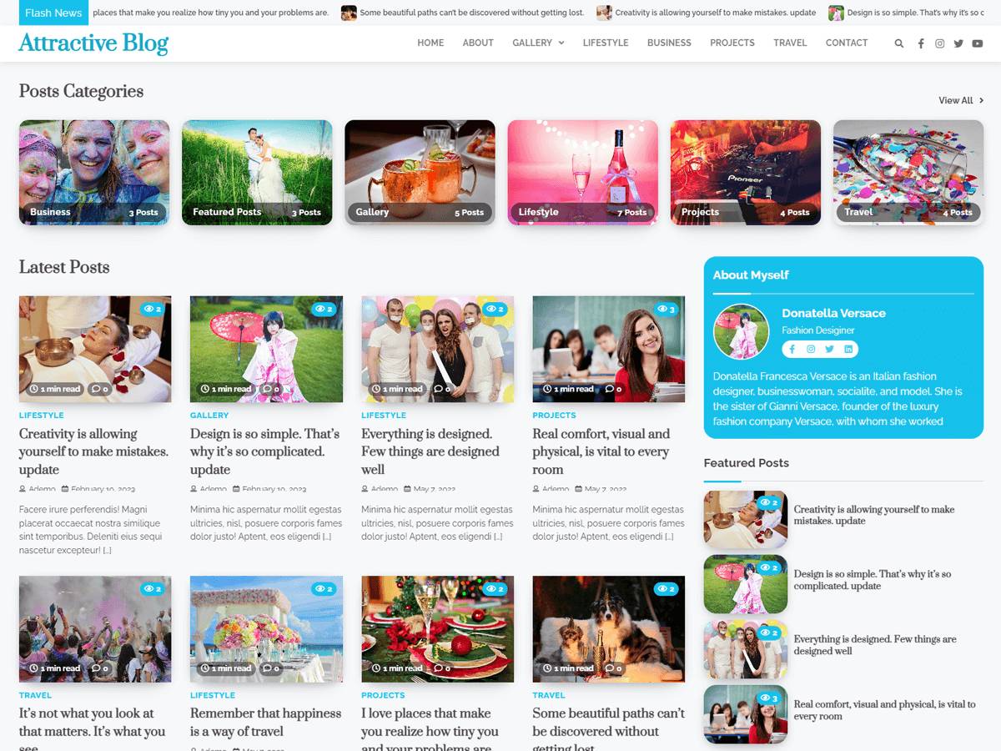
Task: Open sidebar featured 'Creativity is allowing yourself' link
Action: click(x=874, y=515)
